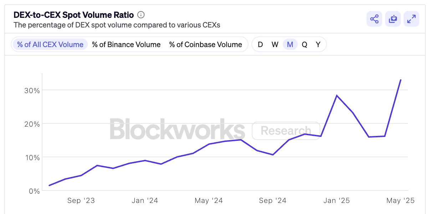Choose the Q quarterly interval
Screen dimensions: 430x214
pos(304,44)
